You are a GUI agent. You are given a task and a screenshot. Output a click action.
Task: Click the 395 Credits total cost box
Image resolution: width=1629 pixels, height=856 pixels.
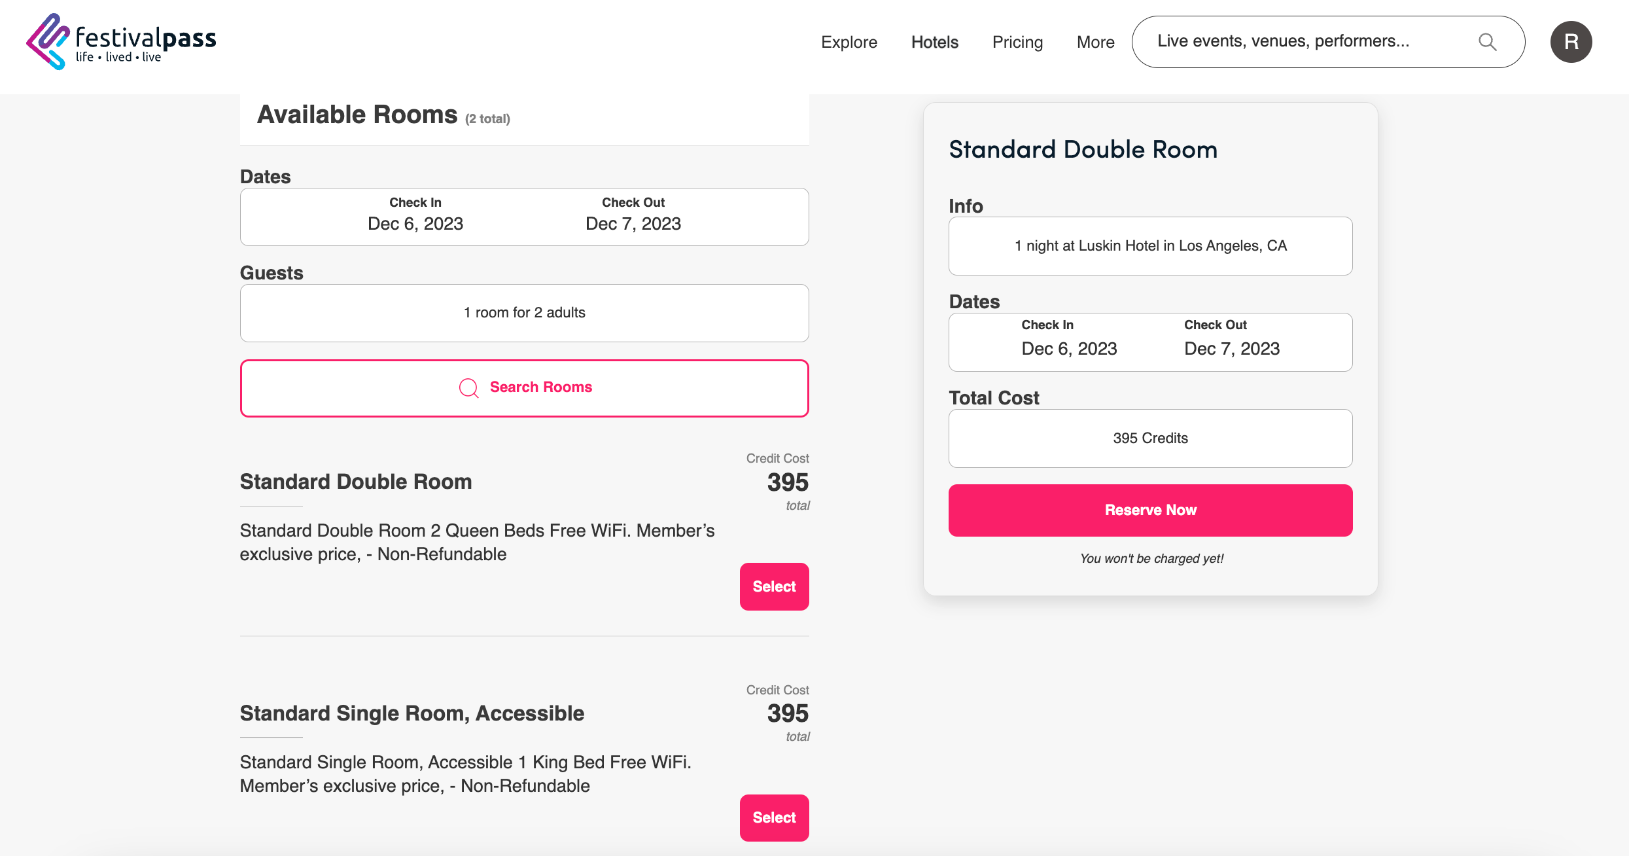click(x=1150, y=438)
